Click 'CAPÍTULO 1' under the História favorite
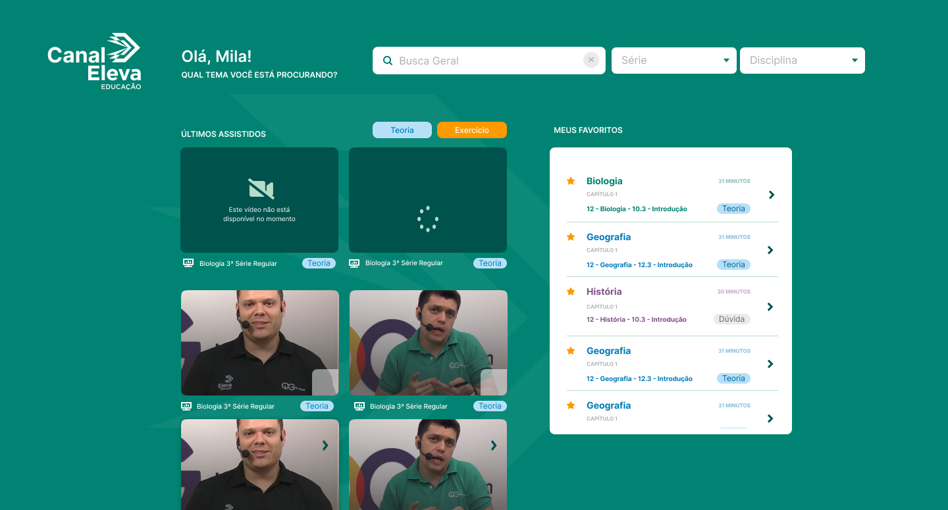This screenshot has width=948, height=510. [x=602, y=307]
